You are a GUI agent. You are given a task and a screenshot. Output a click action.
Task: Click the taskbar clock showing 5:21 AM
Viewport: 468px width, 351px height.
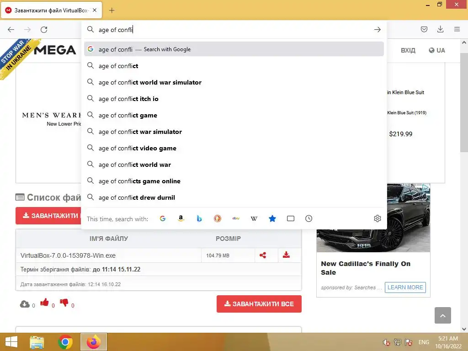(x=448, y=342)
